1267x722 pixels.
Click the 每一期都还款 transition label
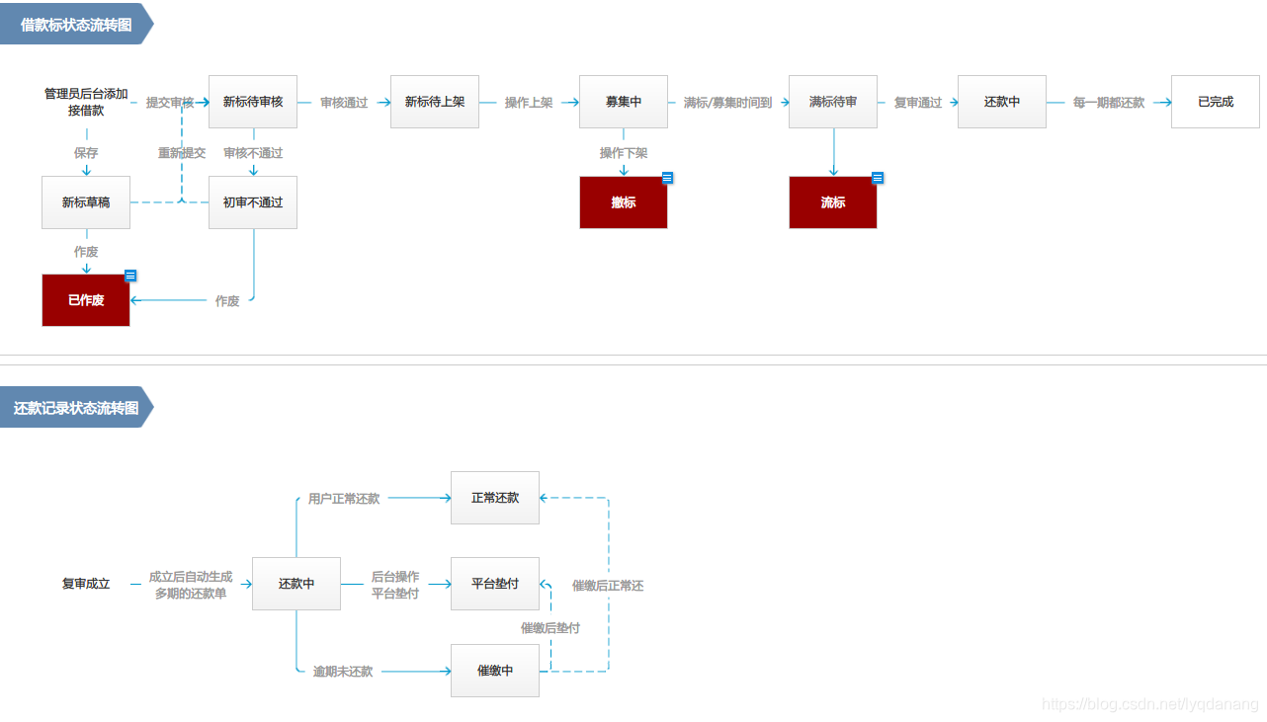point(1109,103)
